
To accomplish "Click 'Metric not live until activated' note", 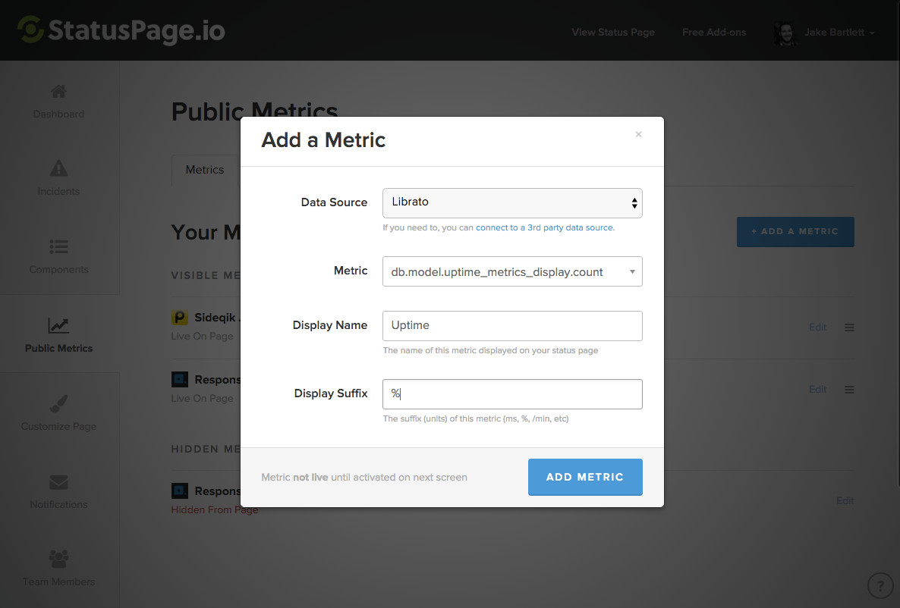I will coord(364,477).
